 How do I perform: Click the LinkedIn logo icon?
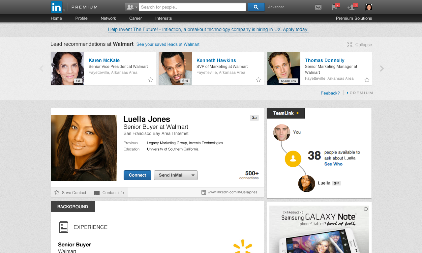(x=56, y=7)
